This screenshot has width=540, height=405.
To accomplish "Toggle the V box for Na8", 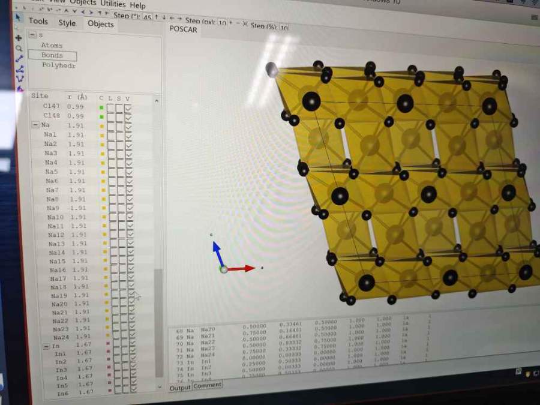I will [130, 199].
